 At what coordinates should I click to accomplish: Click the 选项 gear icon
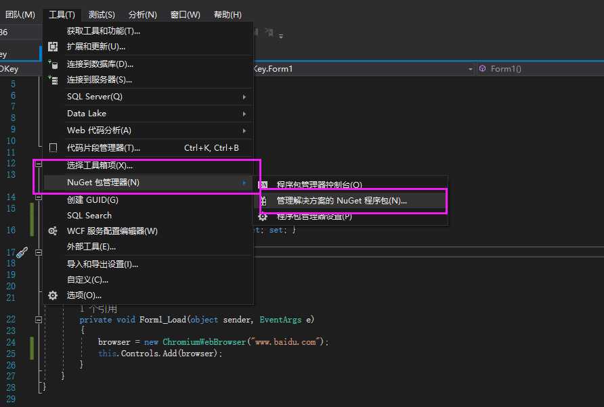[53, 295]
